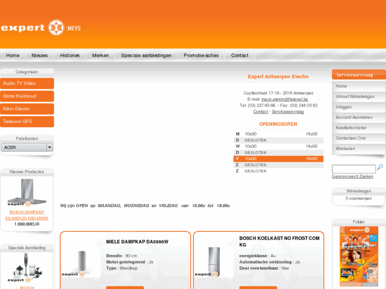This screenshot has width=386, height=289.
Task: Click the Cuylitsstraat 17-19 address text
Action: click(x=278, y=93)
